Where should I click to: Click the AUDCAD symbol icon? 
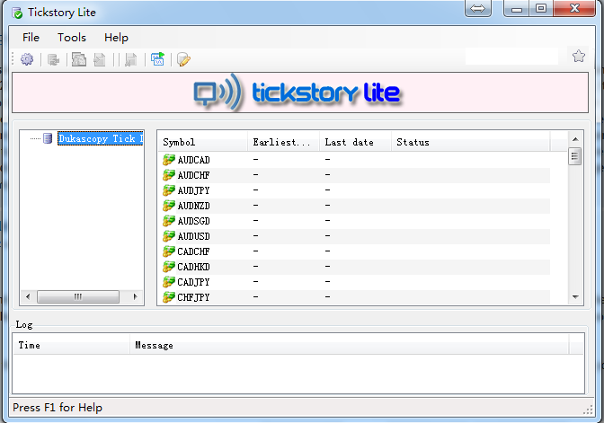point(169,159)
